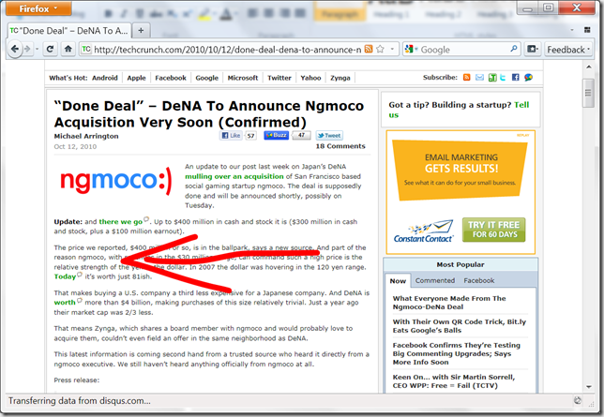Click the scrollbar down arrow
This screenshot has width=604, height=417.
589,387
